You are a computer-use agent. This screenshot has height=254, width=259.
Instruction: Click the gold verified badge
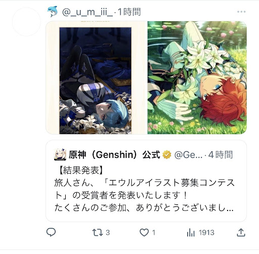167,155
